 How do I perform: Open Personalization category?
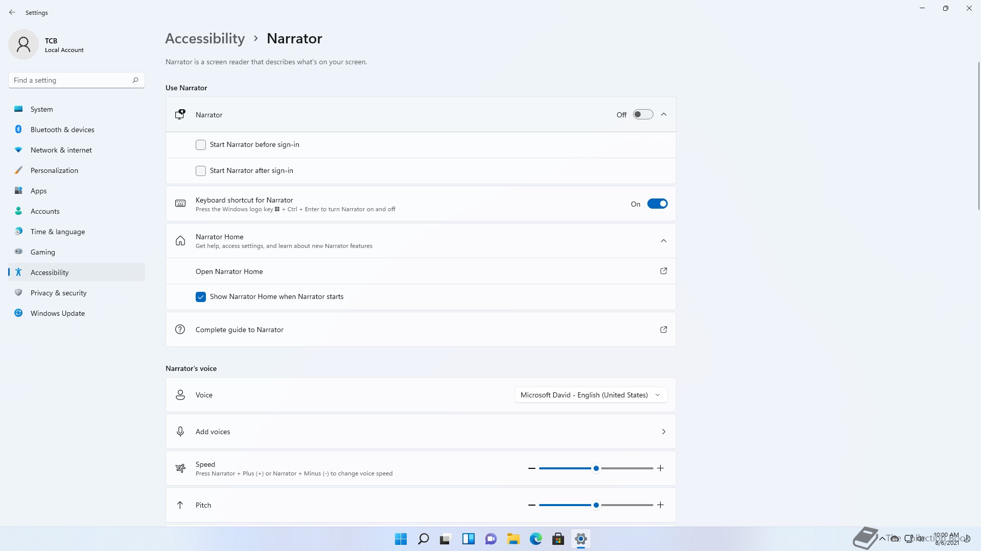click(77, 170)
